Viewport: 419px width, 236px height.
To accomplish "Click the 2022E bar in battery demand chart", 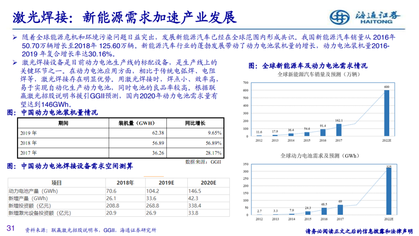I will pyautogui.click(x=389, y=191).
